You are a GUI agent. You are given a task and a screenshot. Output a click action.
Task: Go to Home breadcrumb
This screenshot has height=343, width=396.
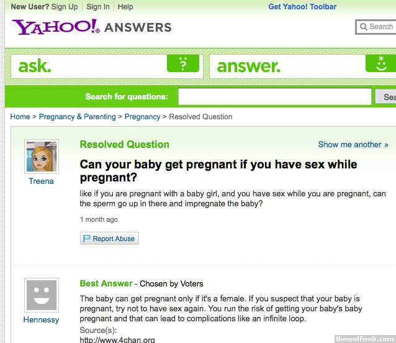tap(20, 117)
